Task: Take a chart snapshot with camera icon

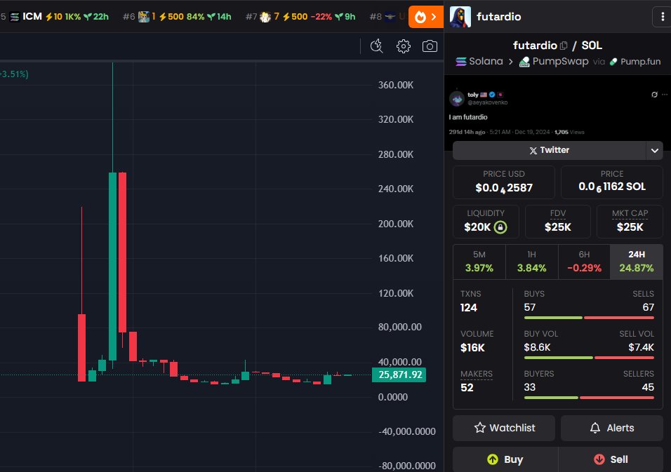Action: coord(430,46)
